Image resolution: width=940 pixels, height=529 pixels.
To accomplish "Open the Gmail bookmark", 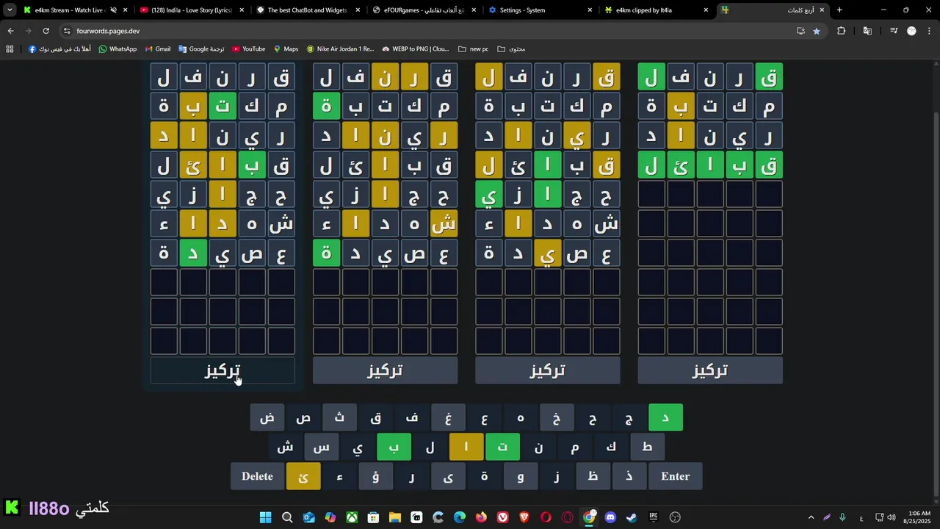I will pyautogui.click(x=158, y=48).
